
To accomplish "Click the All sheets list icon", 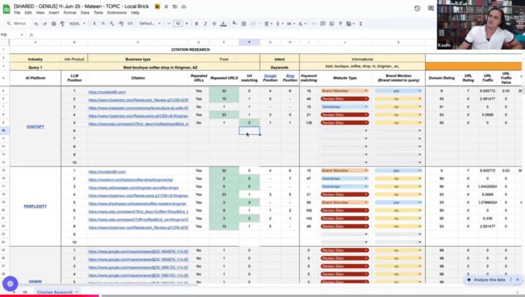I will [25, 292].
